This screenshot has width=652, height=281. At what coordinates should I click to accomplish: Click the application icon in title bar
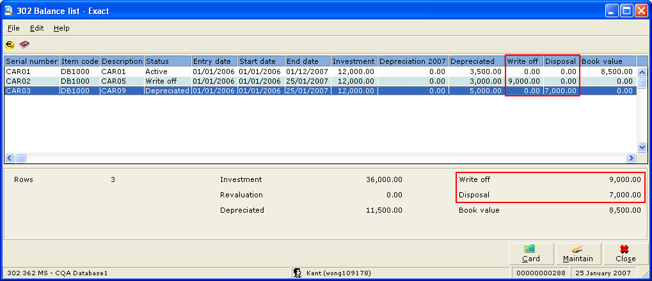pos(9,10)
